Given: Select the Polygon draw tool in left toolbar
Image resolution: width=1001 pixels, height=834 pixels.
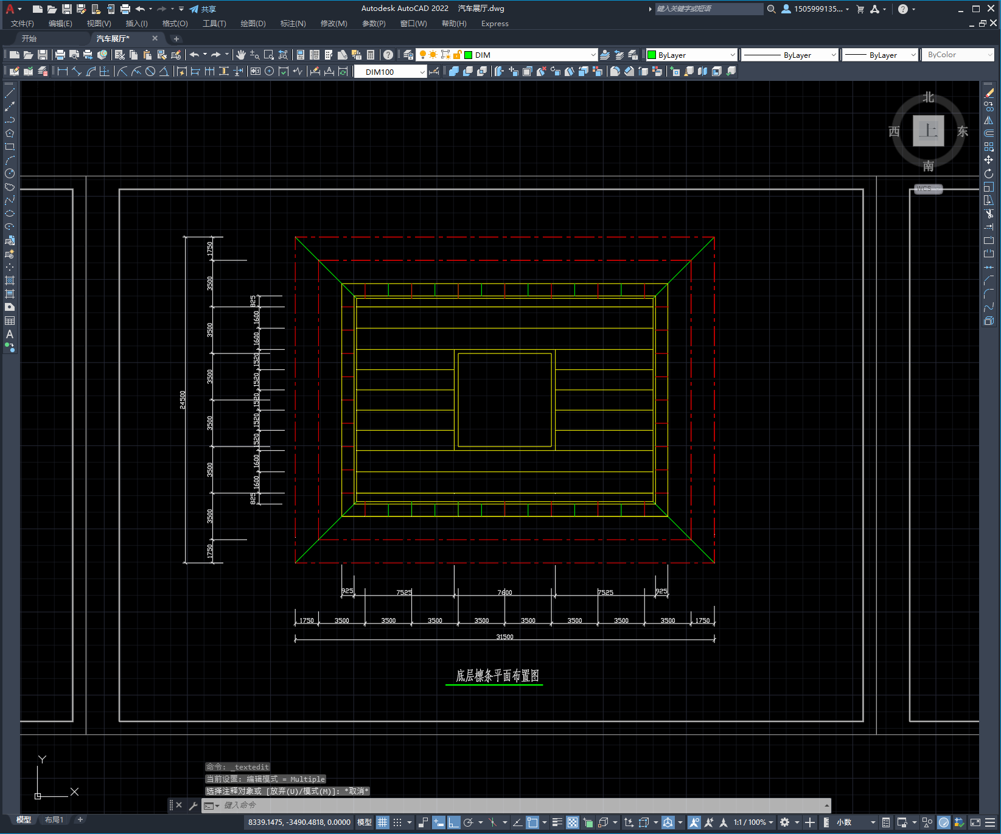Looking at the screenshot, I should [x=10, y=133].
